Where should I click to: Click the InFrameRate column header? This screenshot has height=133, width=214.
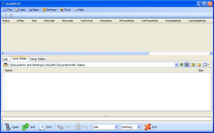point(129,21)
